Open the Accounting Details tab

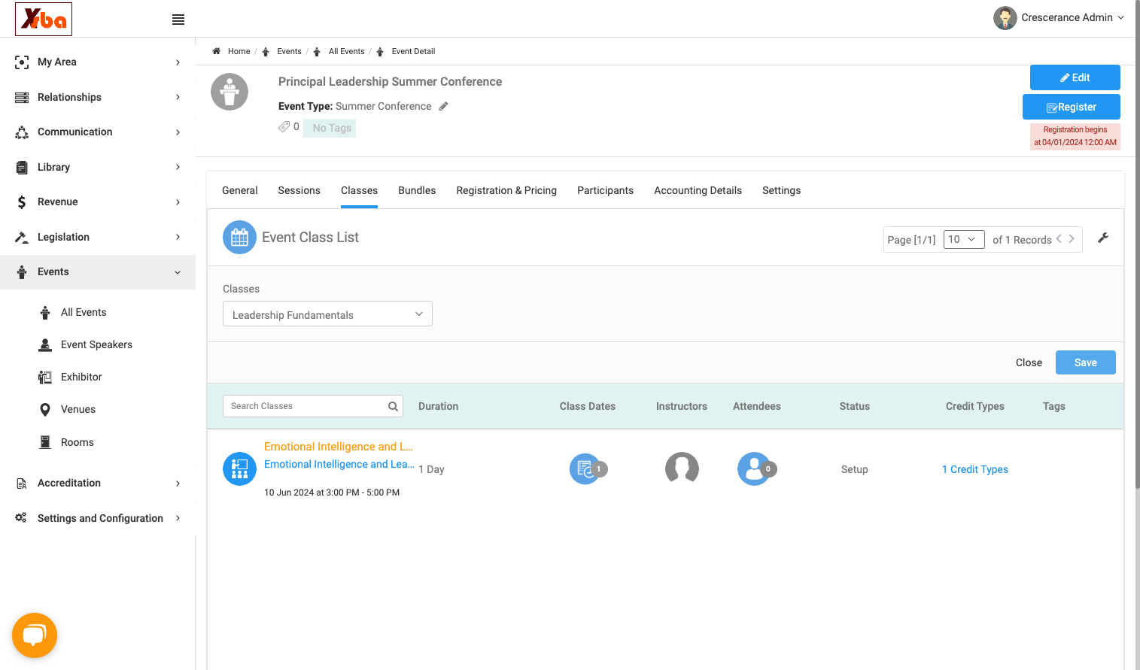(x=698, y=190)
